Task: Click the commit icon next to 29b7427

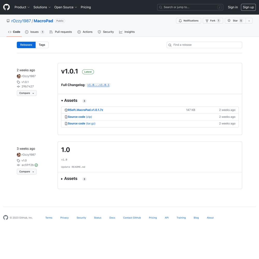Action: click(18, 87)
